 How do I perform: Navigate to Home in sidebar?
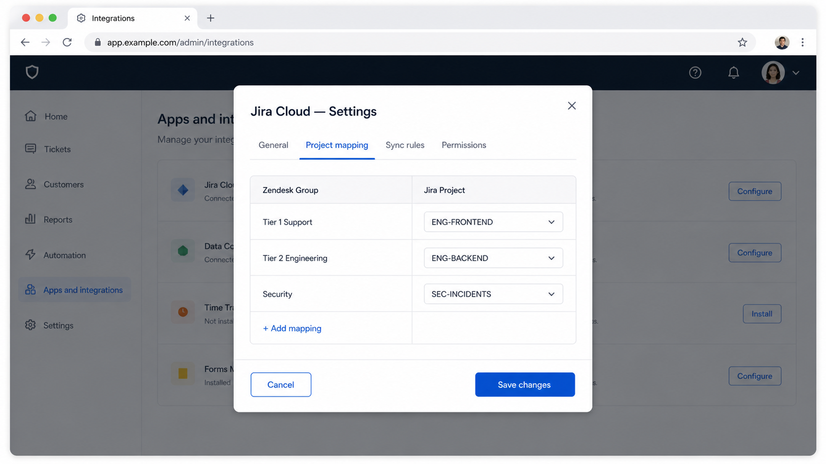[x=56, y=116]
